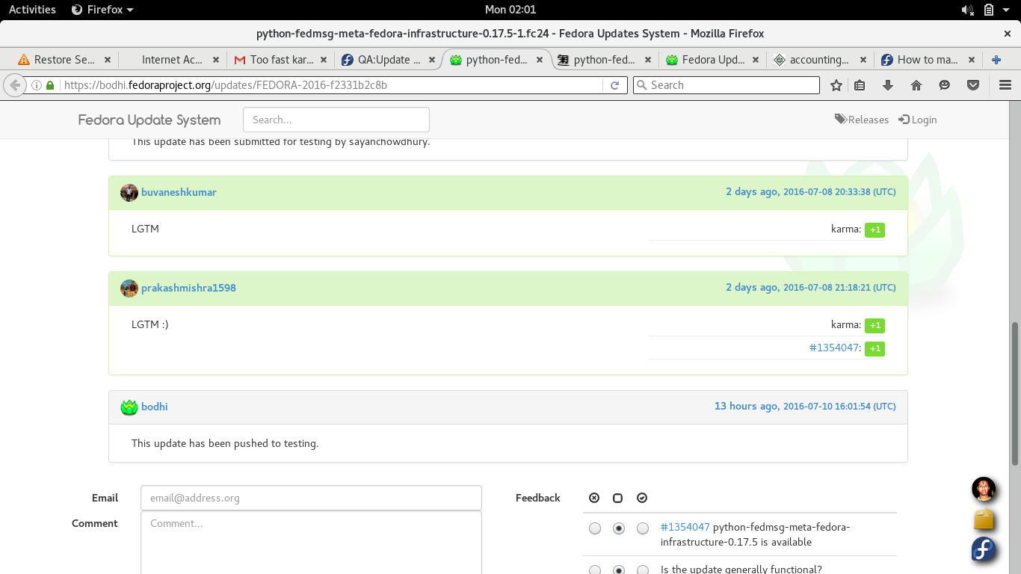The image size is (1021, 574).
Task: Open site identity info icon in address bar
Action: (36, 85)
